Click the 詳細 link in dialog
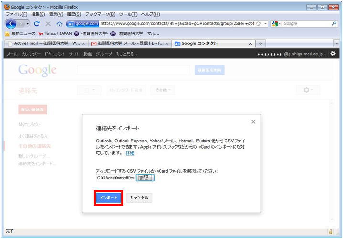Screen dimensions: 343x239 [130, 153]
